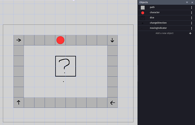Viewport: 195px width, 125px height.
Task: Select the left arrow tile on canvas
Action: click(112, 103)
